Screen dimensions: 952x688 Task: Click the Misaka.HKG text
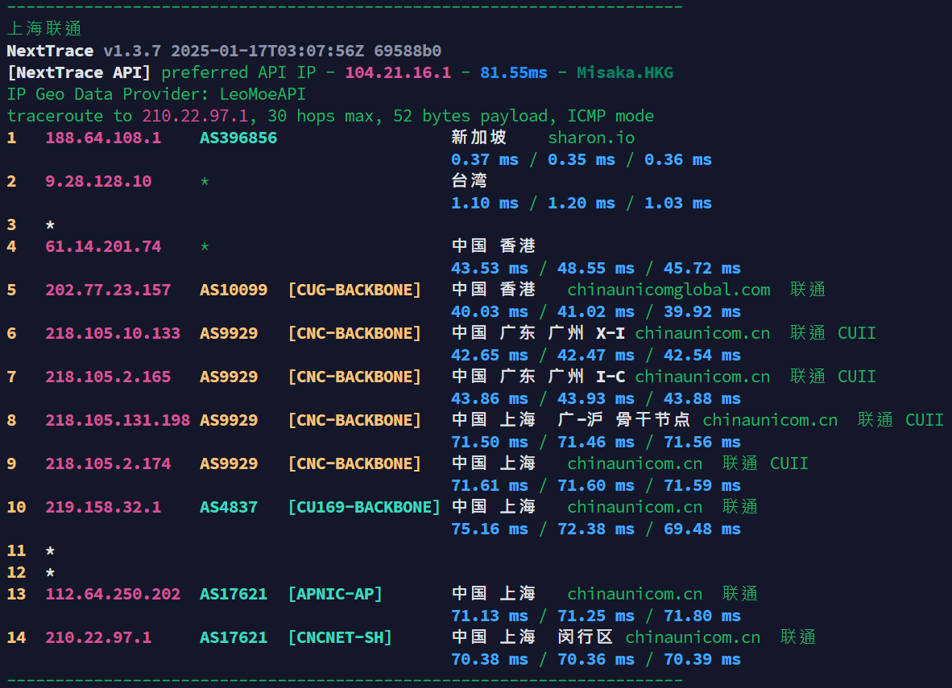point(625,72)
